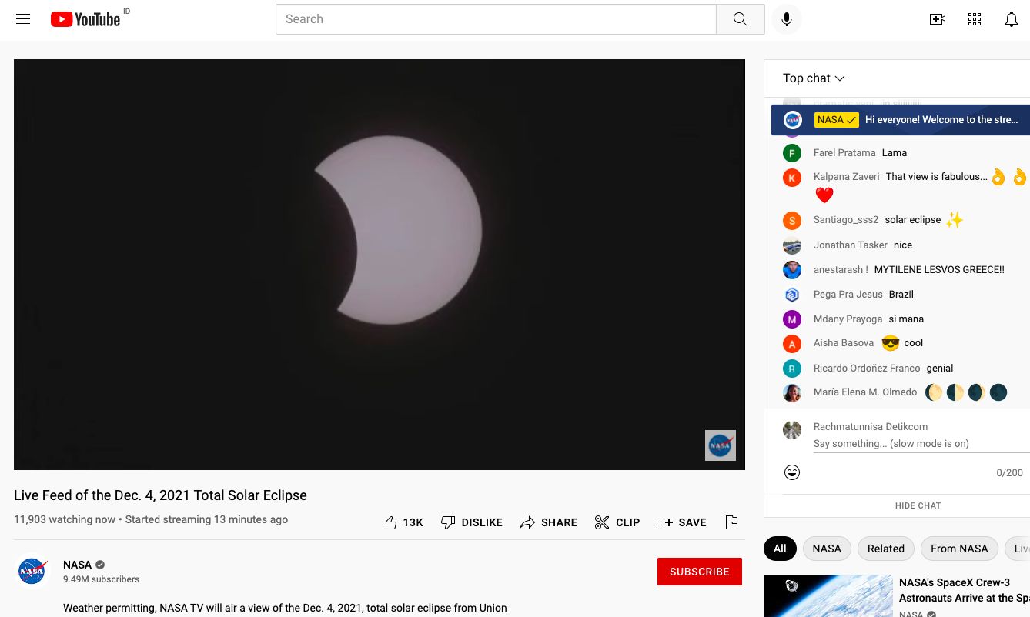Click the '9.49M subscribers' text
This screenshot has width=1030, height=617.
tap(101, 579)
